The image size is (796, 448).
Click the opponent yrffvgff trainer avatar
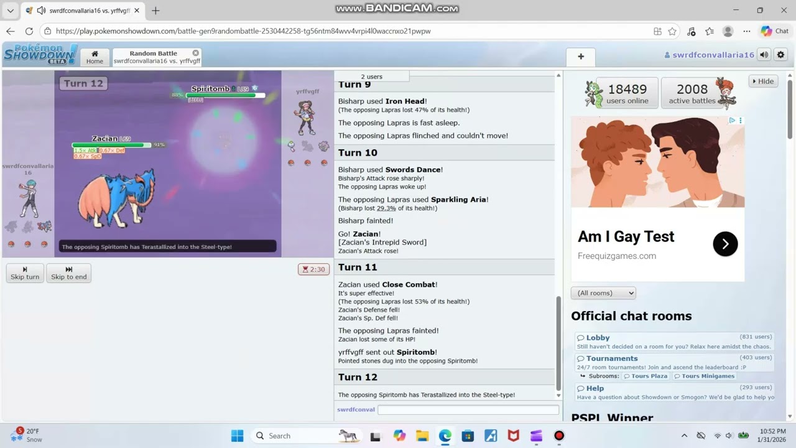(x=306, y=118)
